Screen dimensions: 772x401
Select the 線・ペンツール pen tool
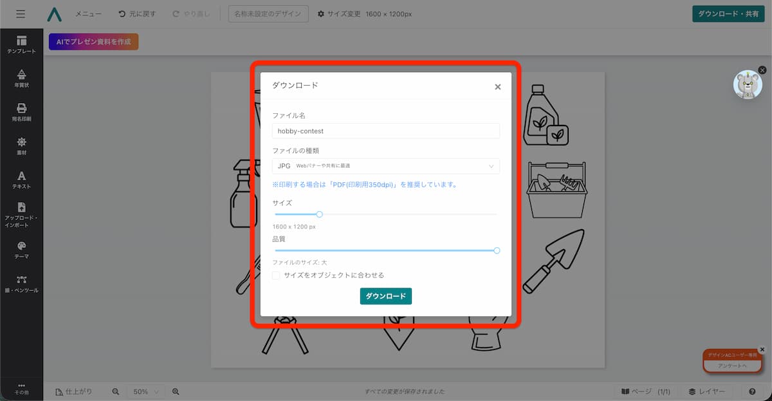click(21, 284)
